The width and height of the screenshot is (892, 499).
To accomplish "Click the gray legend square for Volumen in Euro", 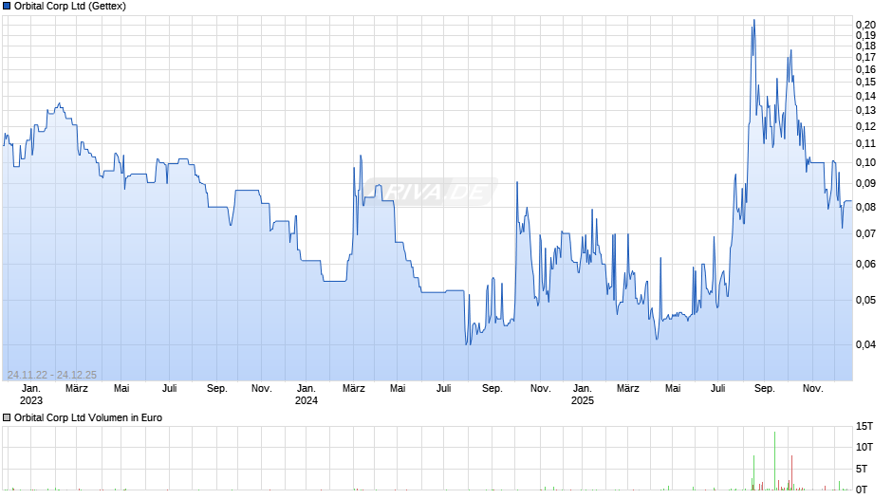I will (7, 417).
